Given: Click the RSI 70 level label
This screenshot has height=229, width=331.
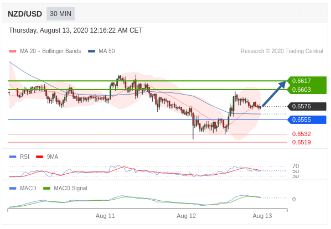Looking at the screenshot, I should (x=296, y=166).
